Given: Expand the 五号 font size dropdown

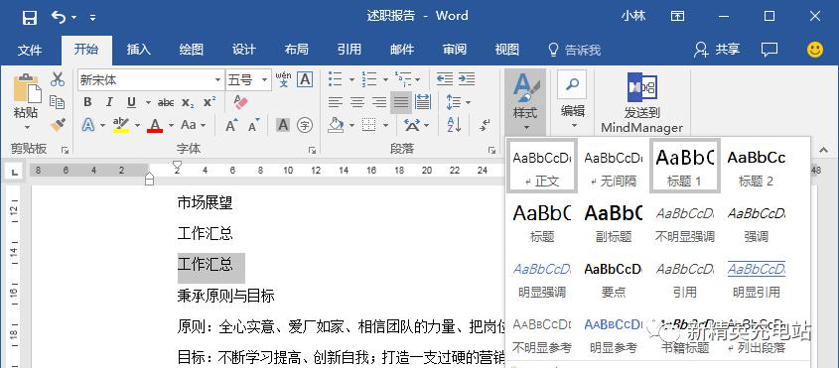Looking at the screenshot, I should click(264, 80).
